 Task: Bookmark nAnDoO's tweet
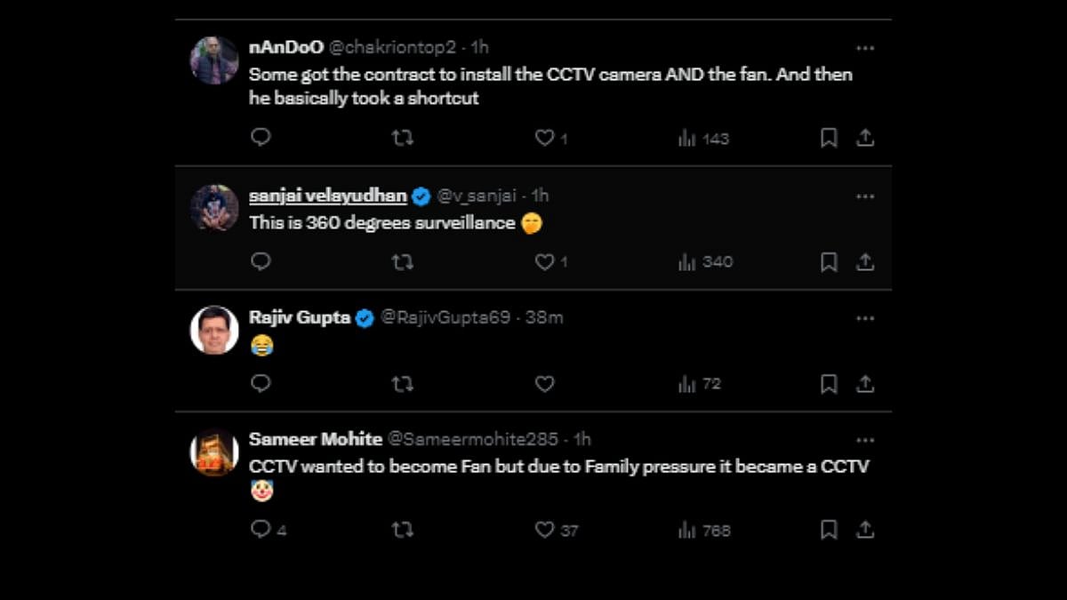(x=829, y=138)
